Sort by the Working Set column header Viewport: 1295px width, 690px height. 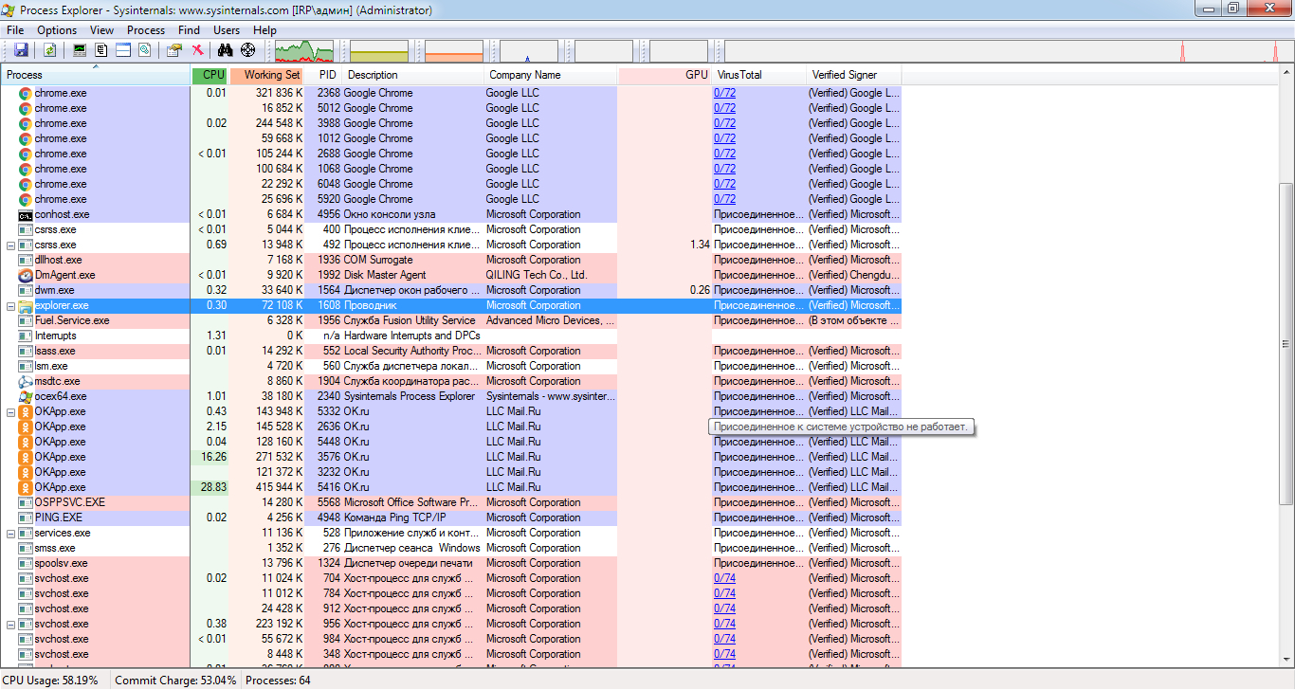pyautogui.click(x=267, y=75)
